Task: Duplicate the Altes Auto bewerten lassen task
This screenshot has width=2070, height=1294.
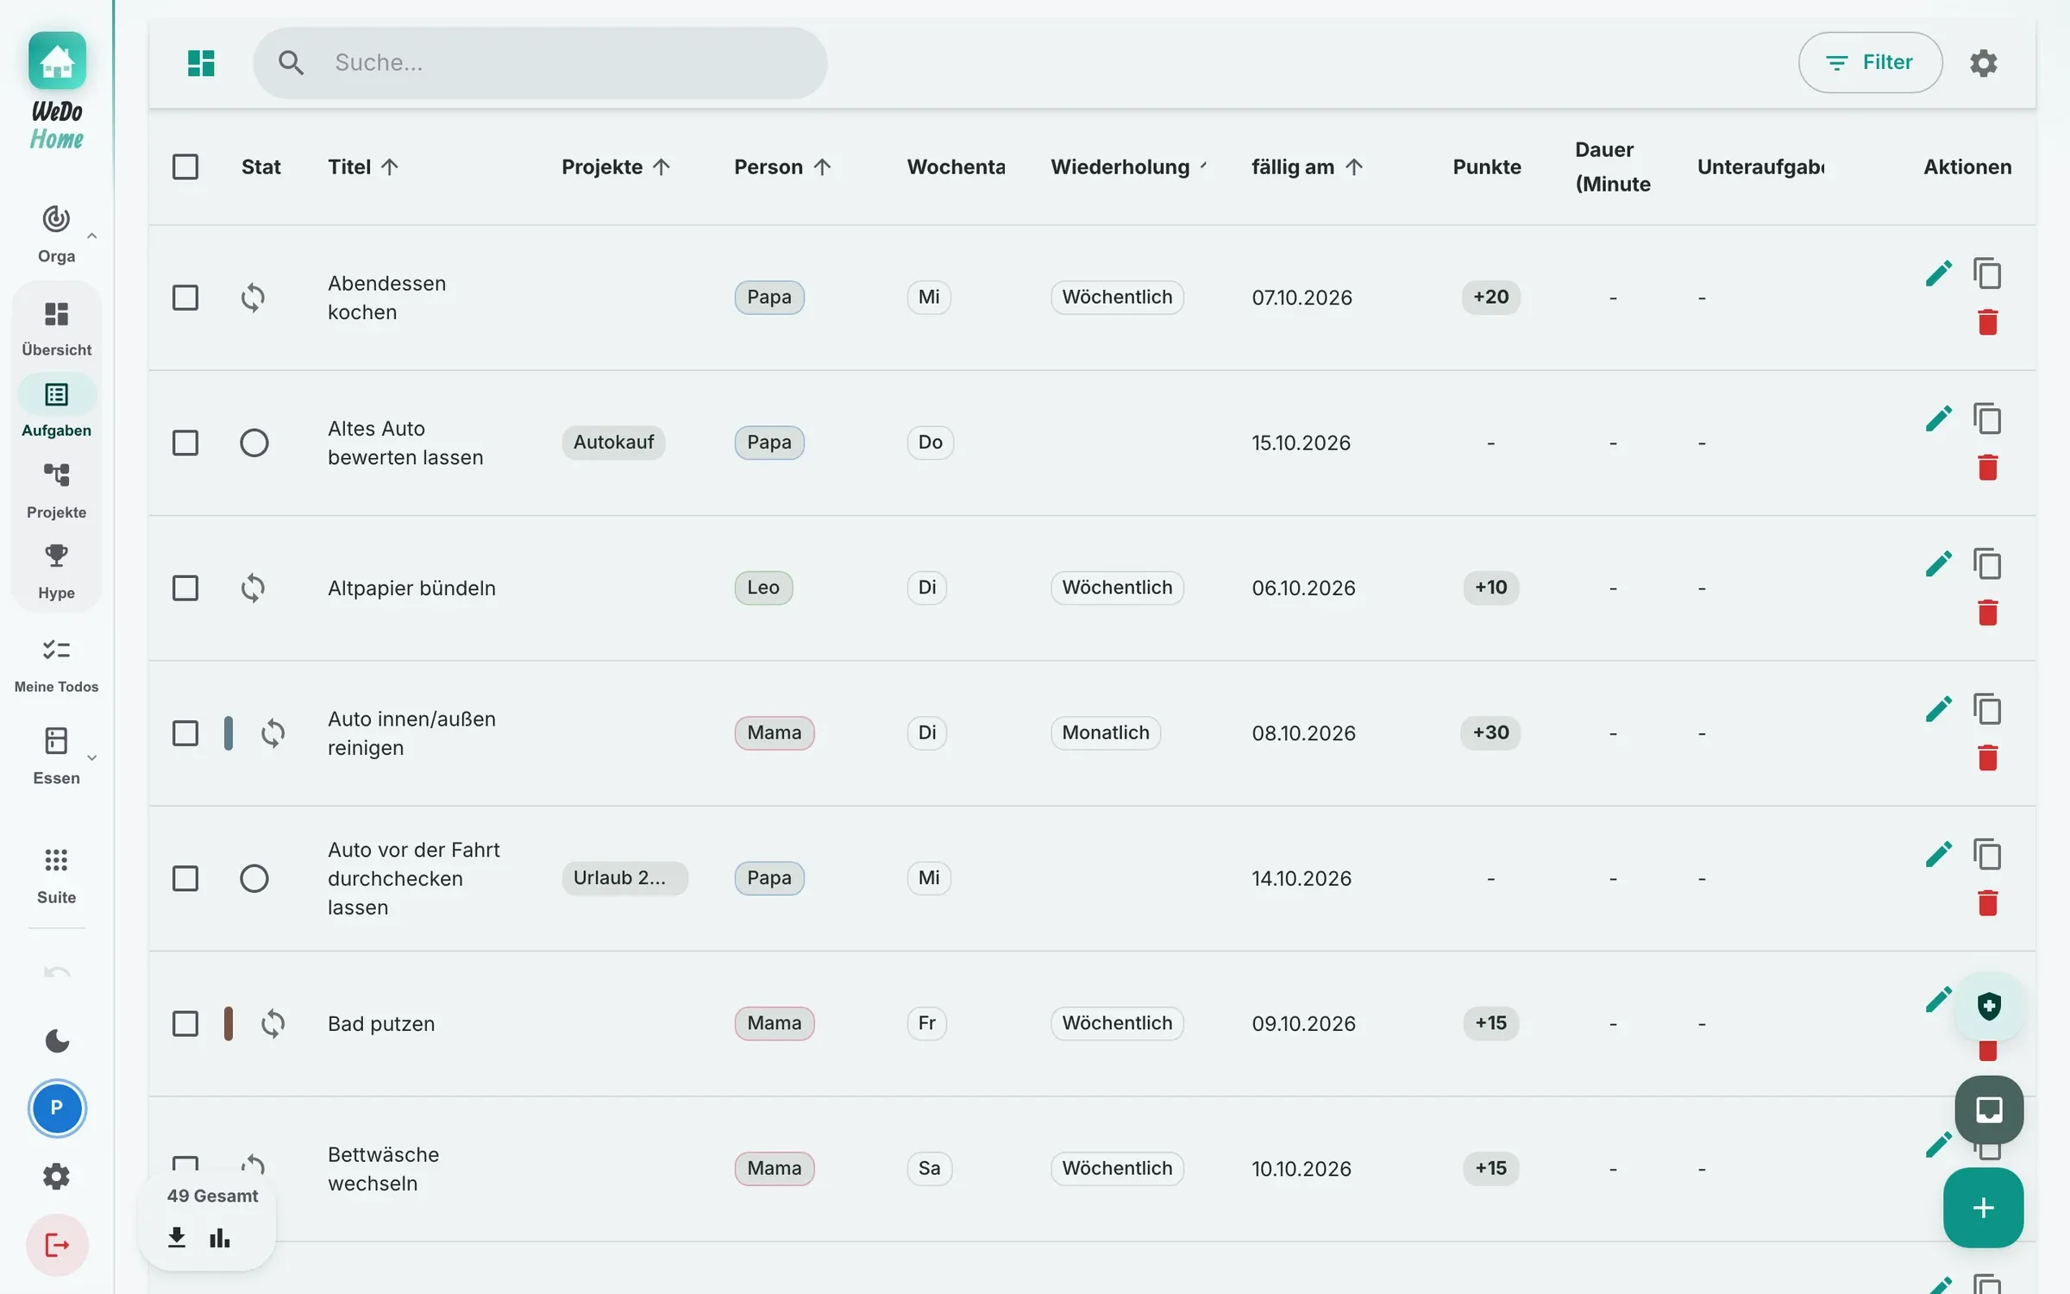Action: click(x=1987, y=419)
